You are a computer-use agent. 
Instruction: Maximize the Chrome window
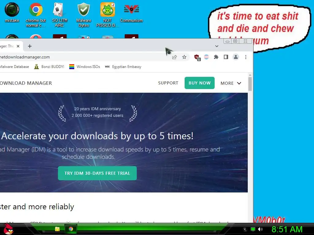click(235, 41)
